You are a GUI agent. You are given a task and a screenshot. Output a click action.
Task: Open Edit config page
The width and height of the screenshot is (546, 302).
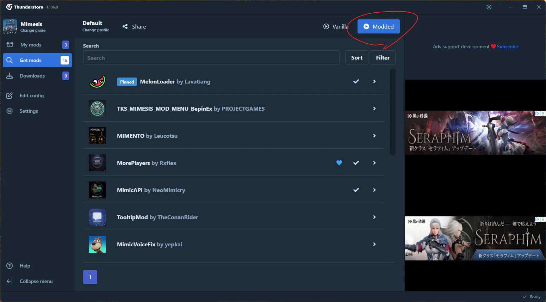[x=37, y=95]
